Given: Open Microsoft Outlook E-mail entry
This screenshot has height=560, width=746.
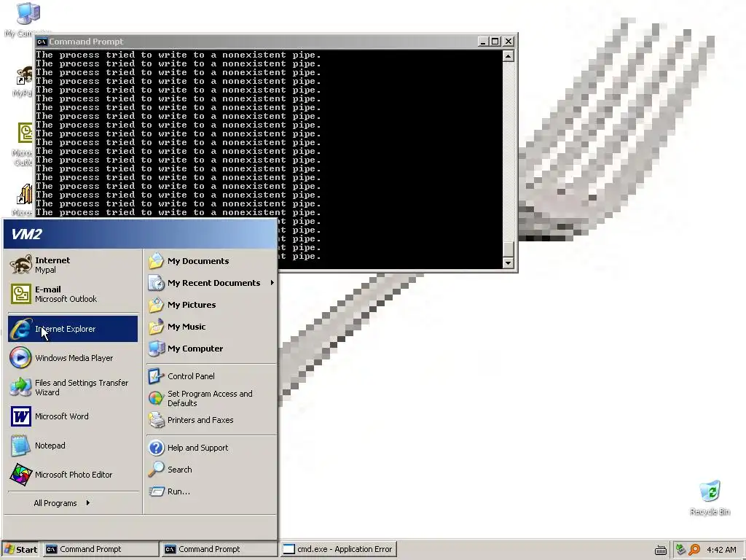Looking at the screenshot, I should (x=73, y=294).
